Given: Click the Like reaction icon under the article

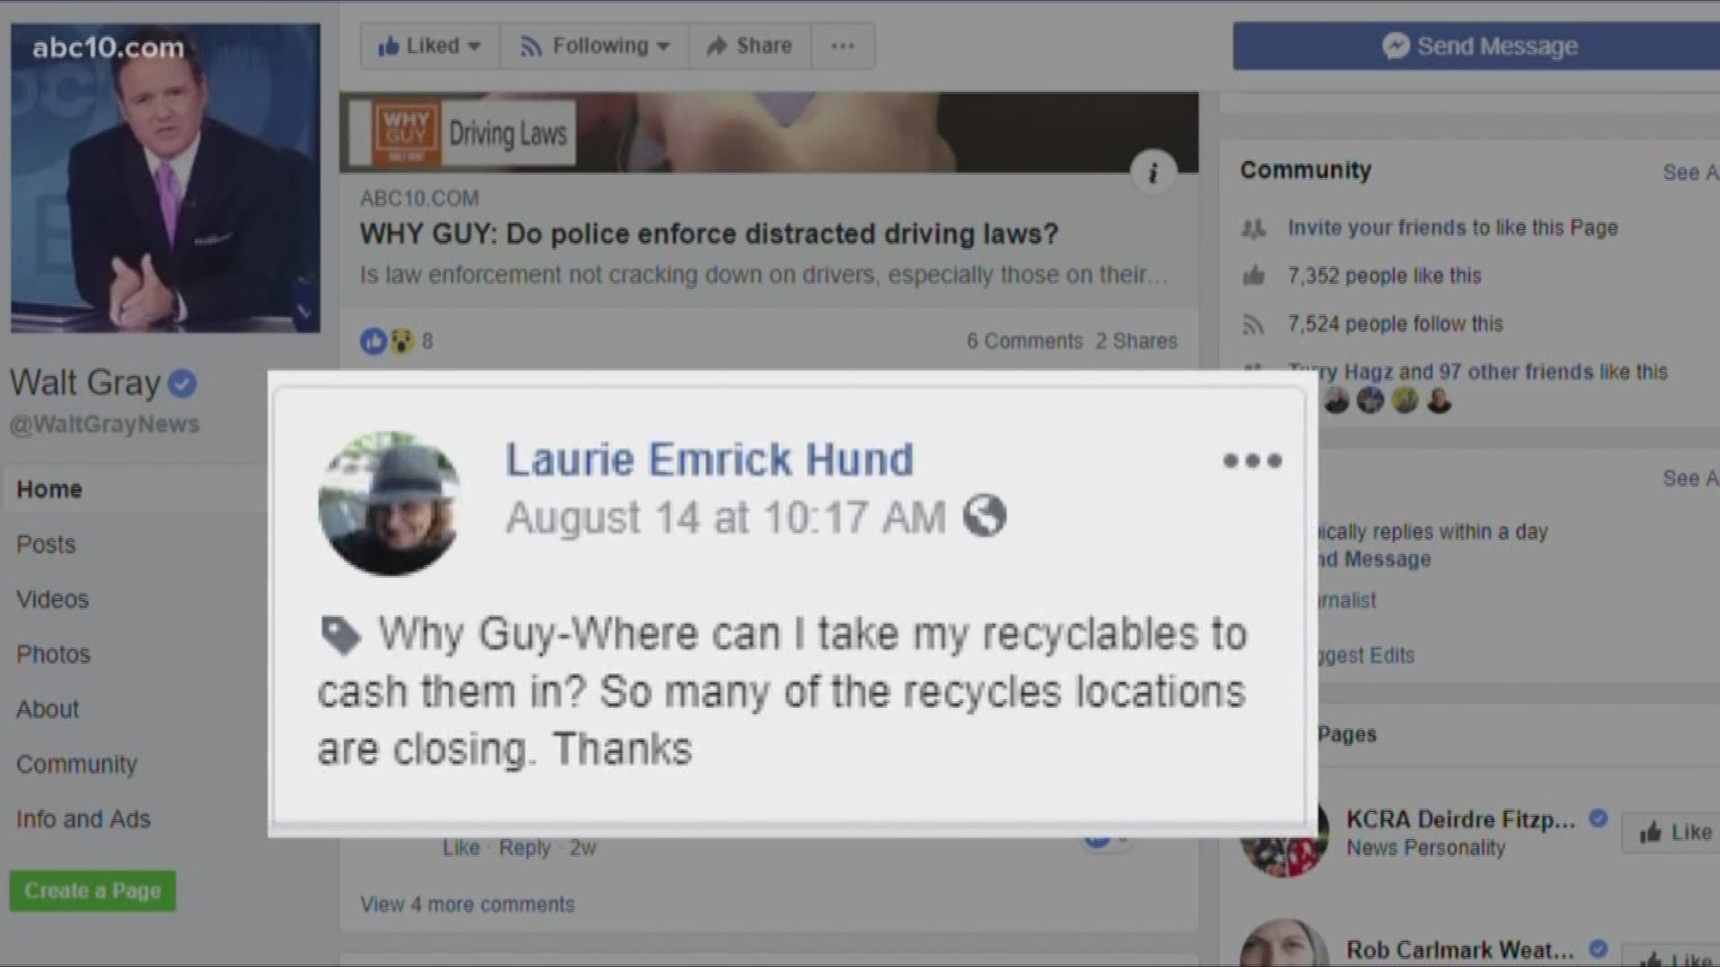Looking at the screenshot, I should click(x=373, y=340).
